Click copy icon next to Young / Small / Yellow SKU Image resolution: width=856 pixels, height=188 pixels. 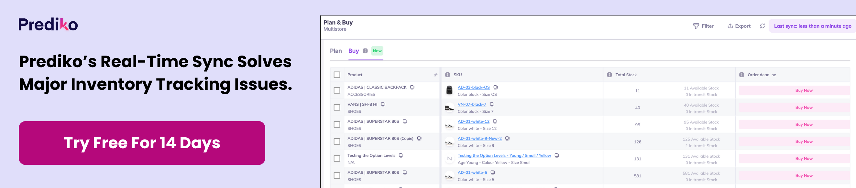click(x=557, y=155)
